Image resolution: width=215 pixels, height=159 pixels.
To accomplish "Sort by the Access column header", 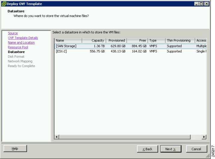I will (x=201, y=40).
